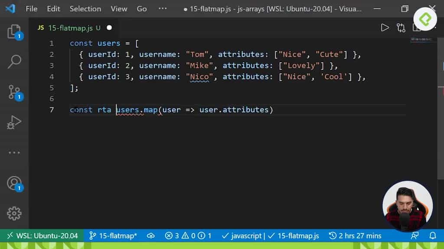Open the Go menu
The image size is (444, 249).
(x=141, y=8)
